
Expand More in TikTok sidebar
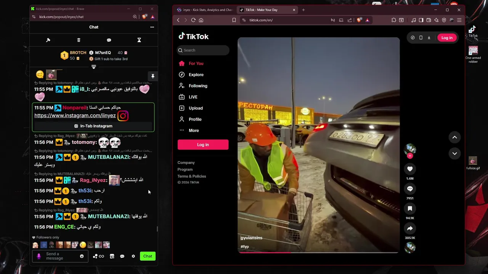click(x=194, y=130)
